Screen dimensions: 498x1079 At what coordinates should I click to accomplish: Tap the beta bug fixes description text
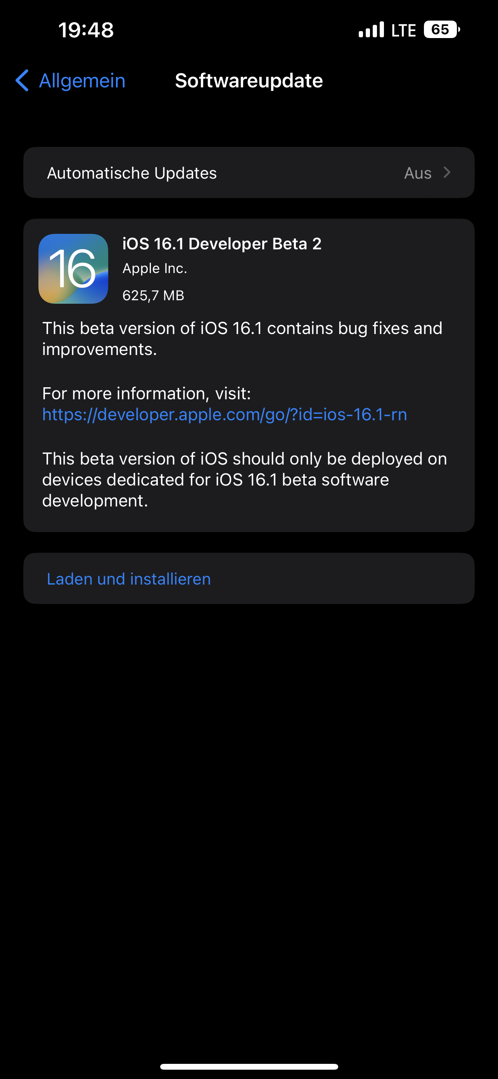click(x=242, y=338)
